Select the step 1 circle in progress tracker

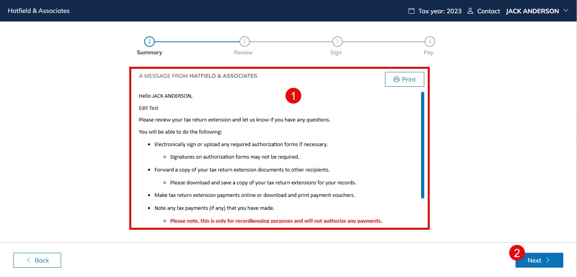pyautogui.click(x=149, y=41)
